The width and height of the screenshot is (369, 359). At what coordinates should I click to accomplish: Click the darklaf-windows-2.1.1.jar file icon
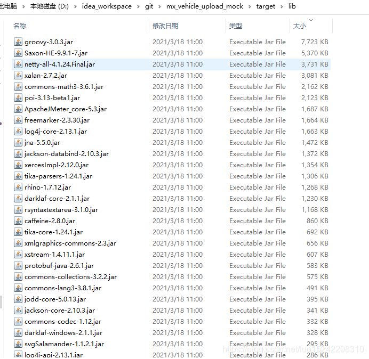[x=18, y=333]
